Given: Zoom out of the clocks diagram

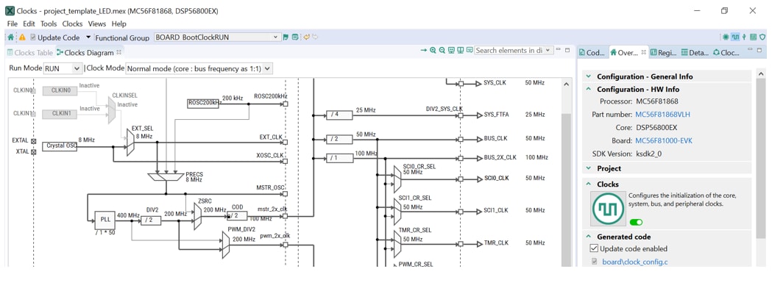Looking at the screenshot, I should 442,50.
